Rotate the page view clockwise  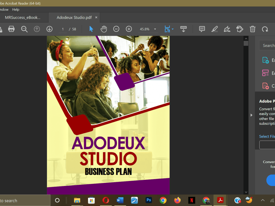click(265, 29)
